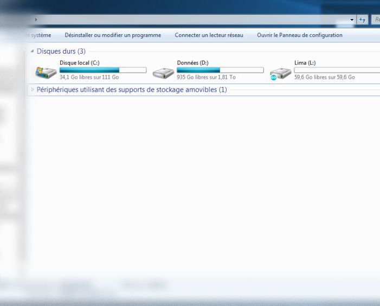The width and height of the screenshot is (380, 306).
Task: Select the Données (D:) drive icon
Action: [163, 72]
